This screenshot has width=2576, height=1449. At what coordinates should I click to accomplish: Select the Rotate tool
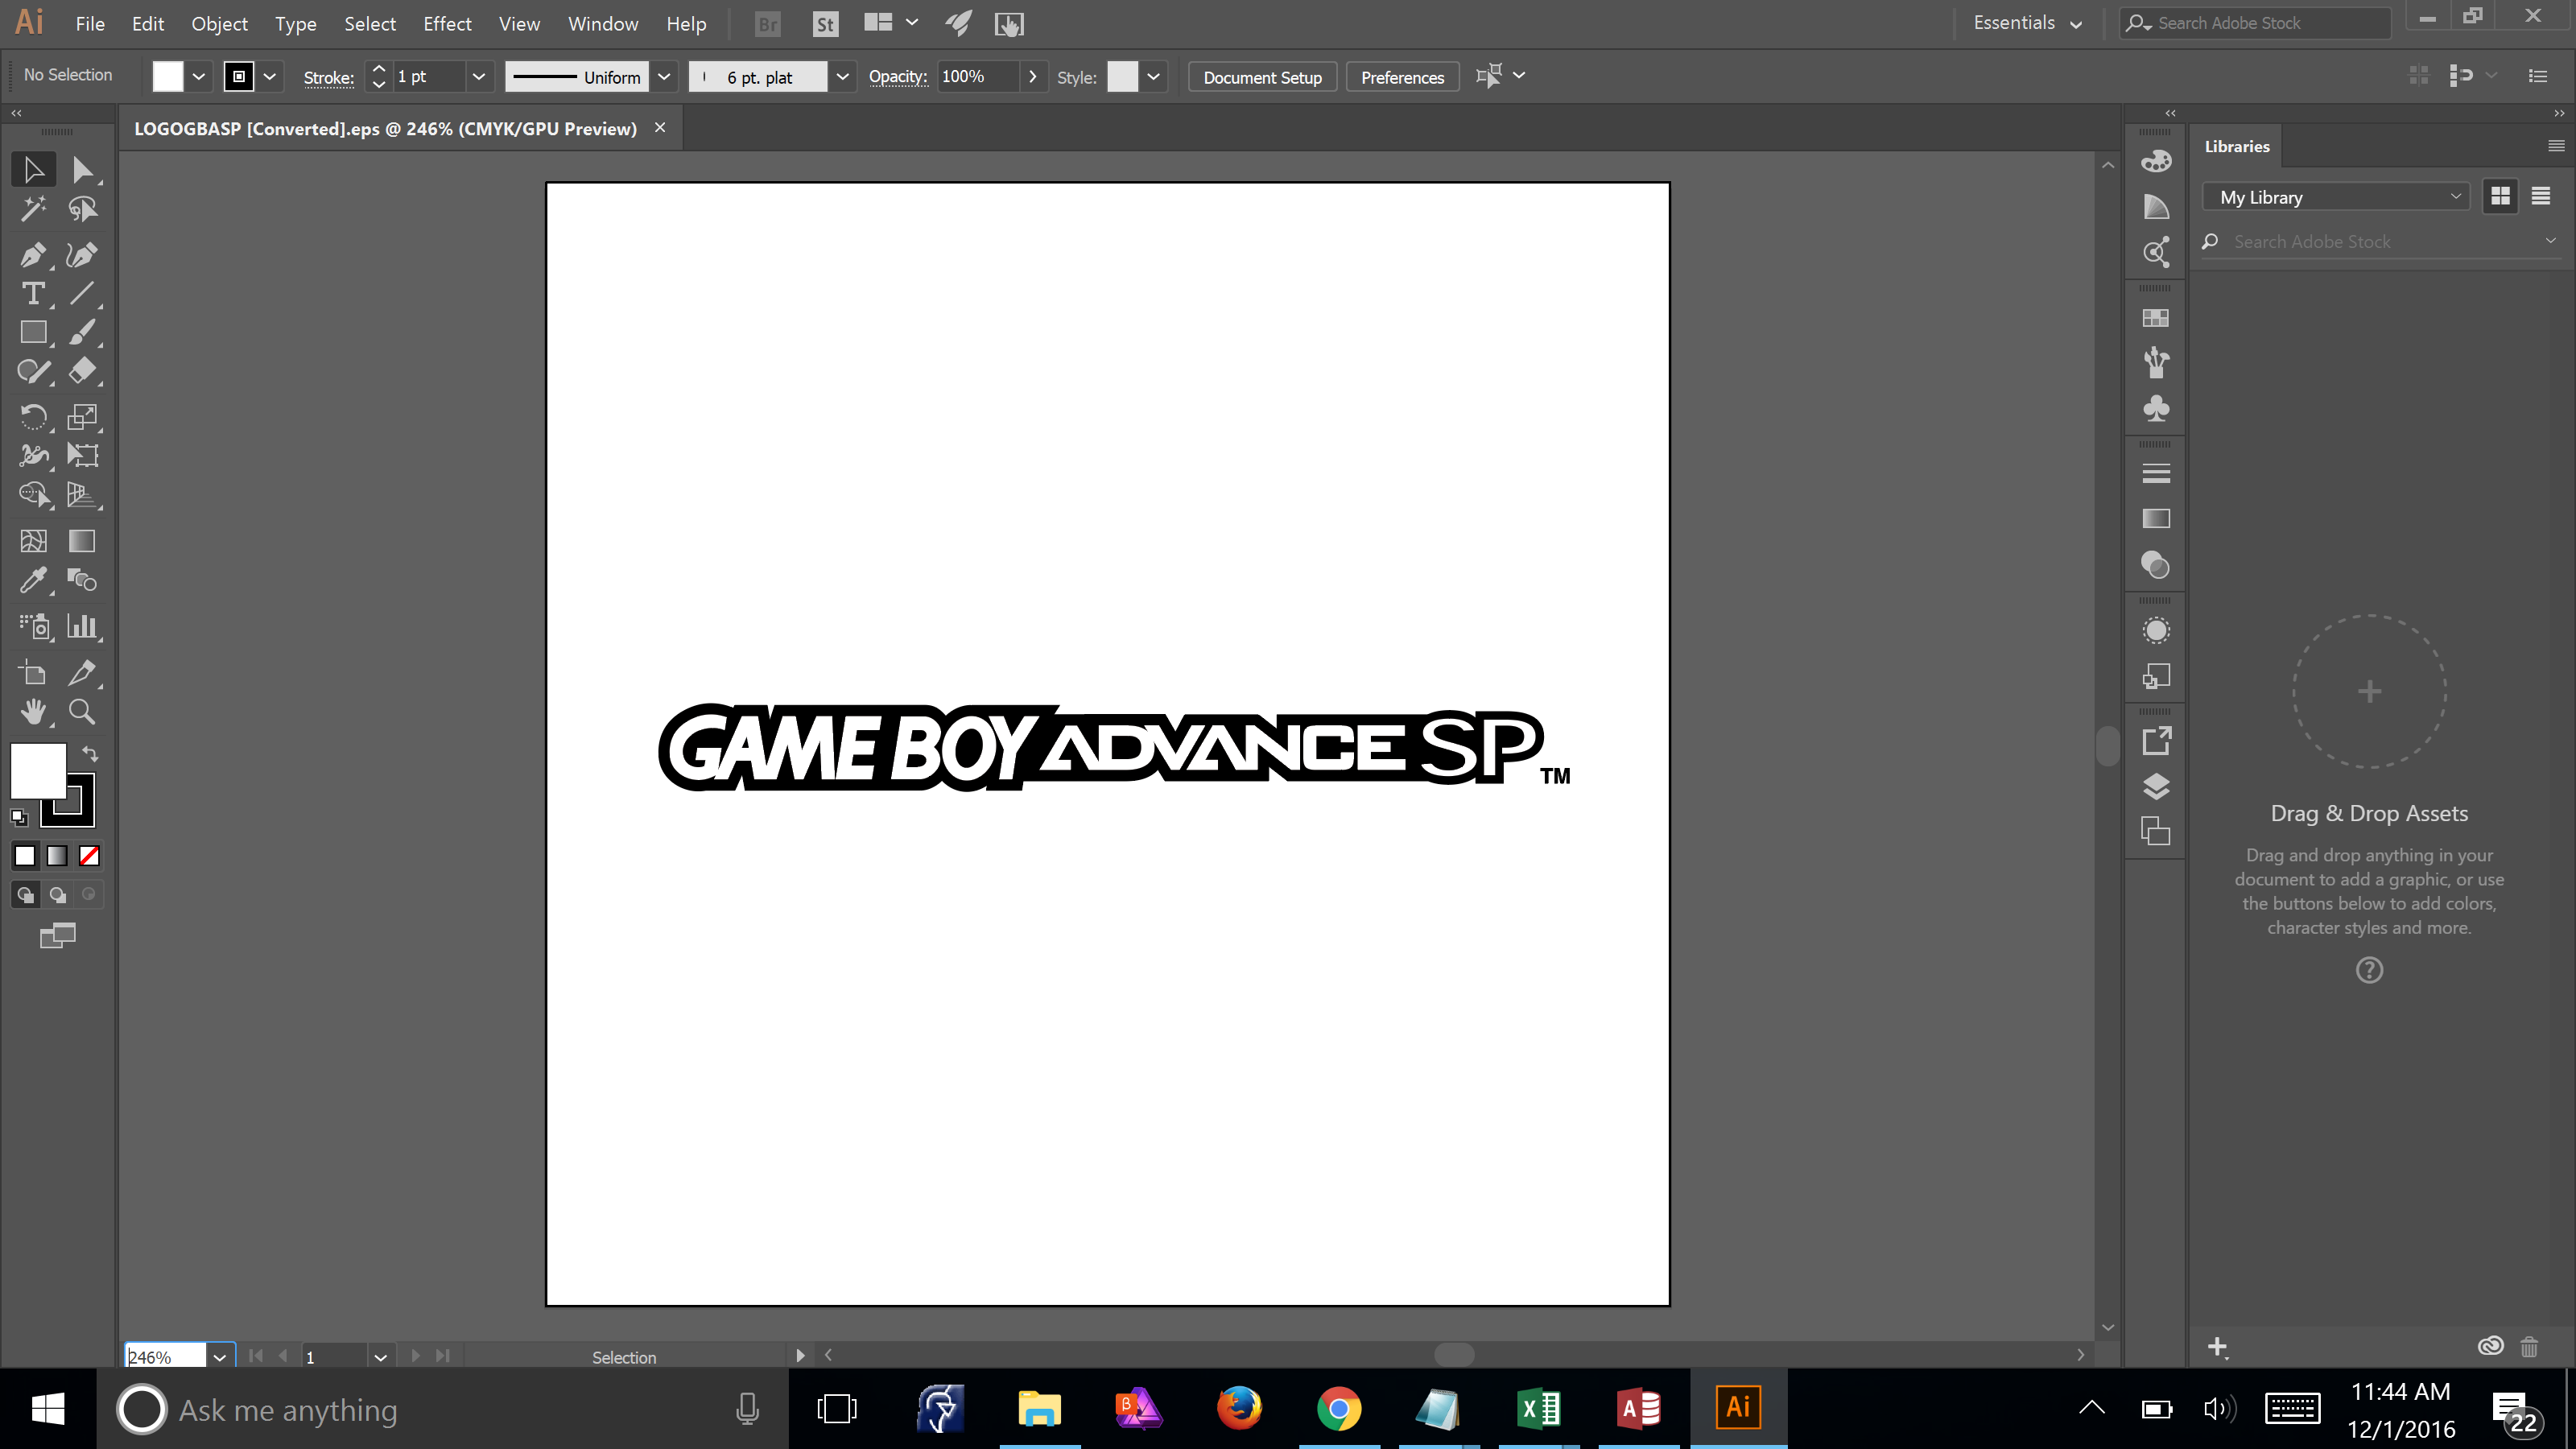[33, 416]
